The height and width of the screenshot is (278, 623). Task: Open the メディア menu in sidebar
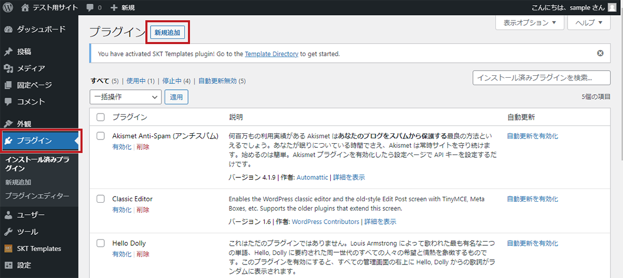pyautogui.click(x=31, y=68)
